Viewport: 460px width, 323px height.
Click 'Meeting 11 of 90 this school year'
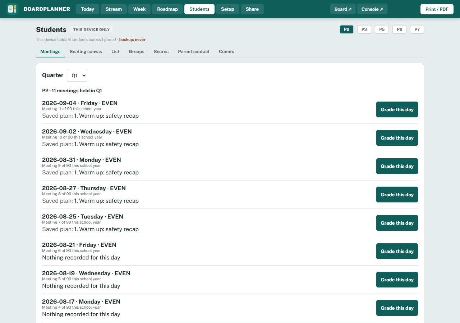pyautogui.click(x=72, y=109)
